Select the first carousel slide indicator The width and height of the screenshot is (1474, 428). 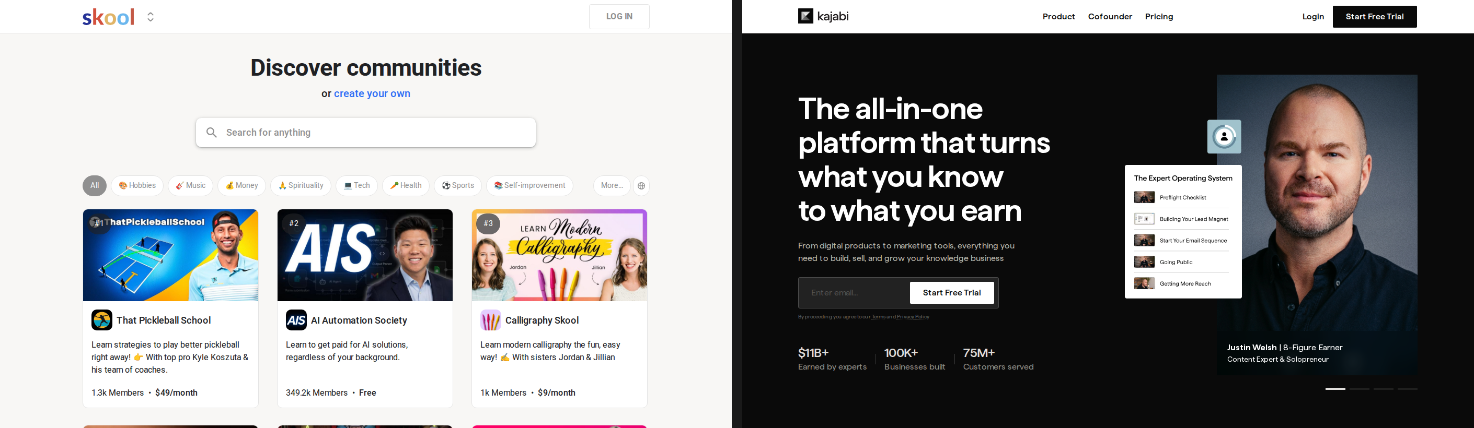pos(1335,388)
